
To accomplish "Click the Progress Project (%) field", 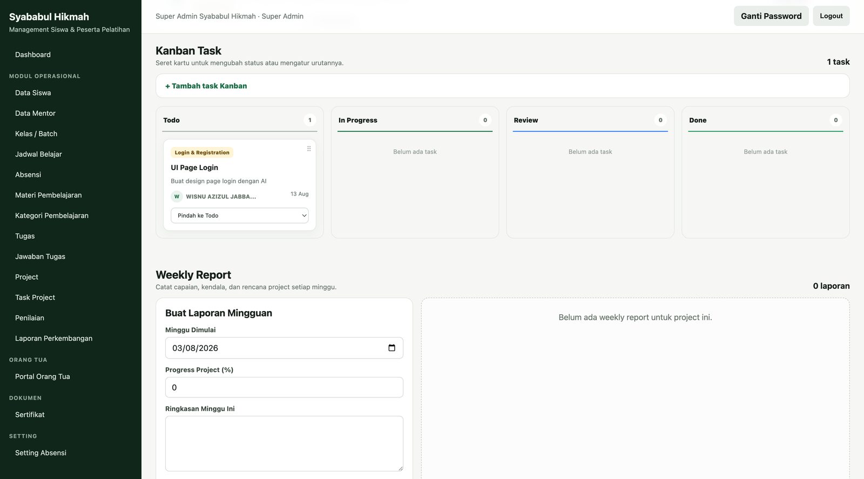I will pos(284,388).
